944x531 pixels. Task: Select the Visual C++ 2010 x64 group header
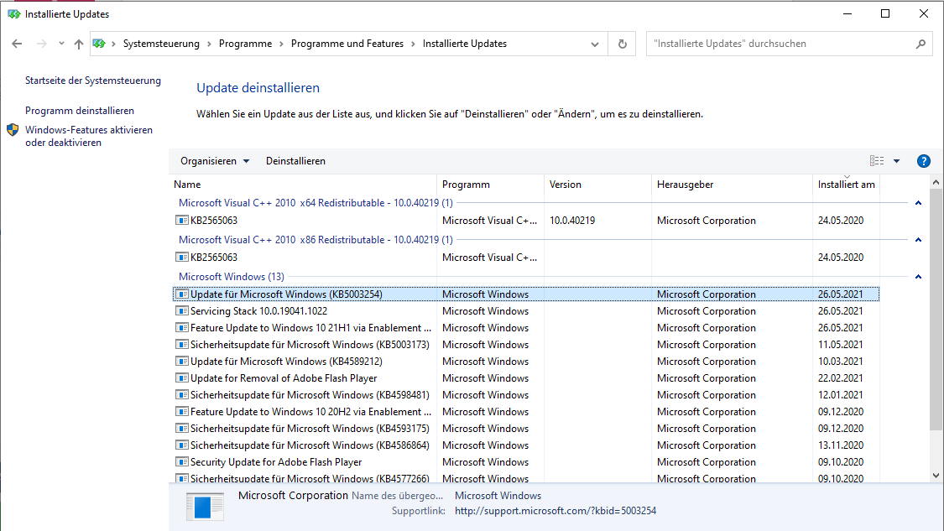click(316, 203)
